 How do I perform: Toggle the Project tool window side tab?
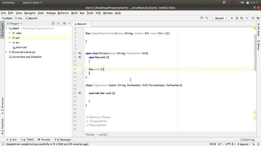2,30
